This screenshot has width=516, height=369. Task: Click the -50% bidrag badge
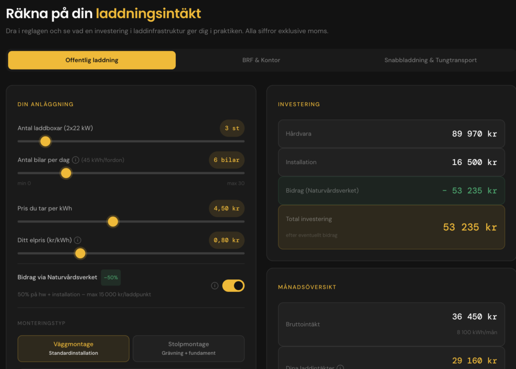tap(111, 277)
